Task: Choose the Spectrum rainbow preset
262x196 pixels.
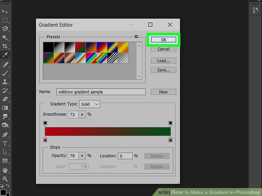Action: pos(91,58)
